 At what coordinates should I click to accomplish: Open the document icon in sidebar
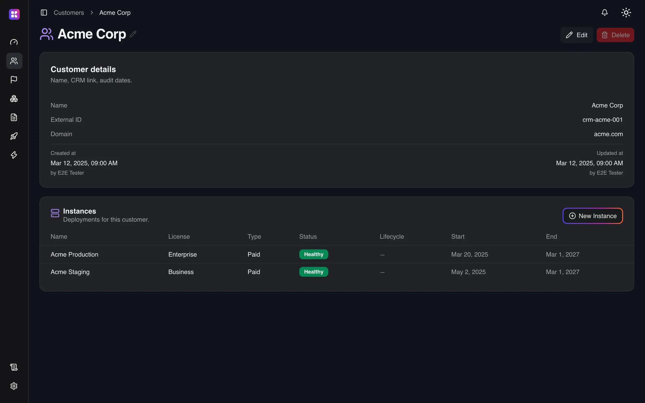click(x=14, y=117)
